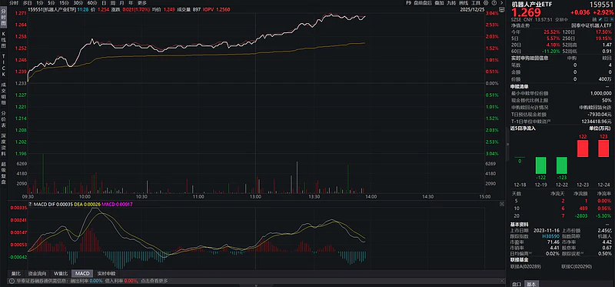Click the 12-24 red inflow bar
This screenshot has height=287, width=615.
click(603, 149)
